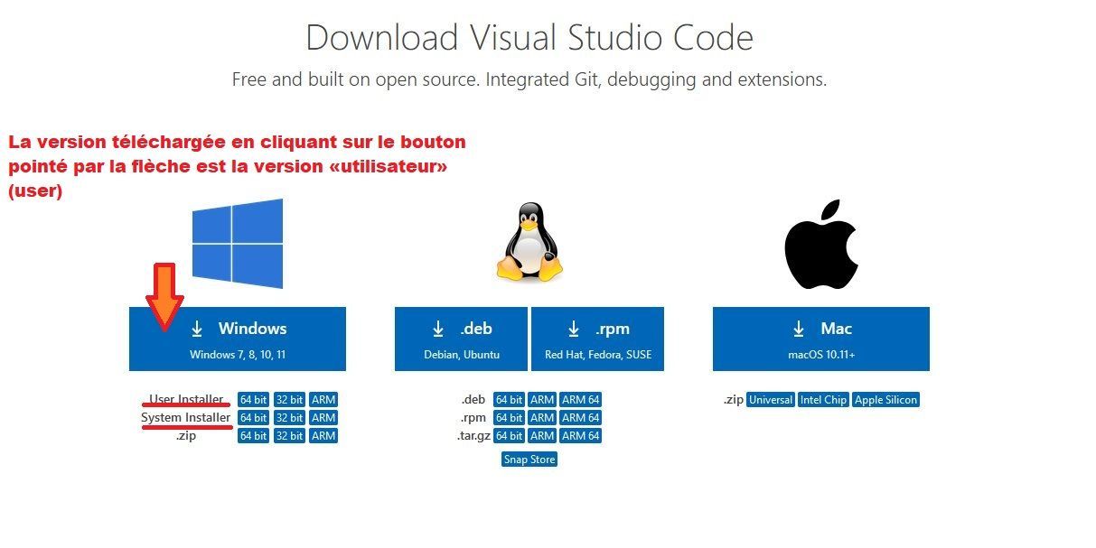Viewport: 1096px width, 548px height.
Task: Click the Linux penguin logo
Action: coord(529,241)
